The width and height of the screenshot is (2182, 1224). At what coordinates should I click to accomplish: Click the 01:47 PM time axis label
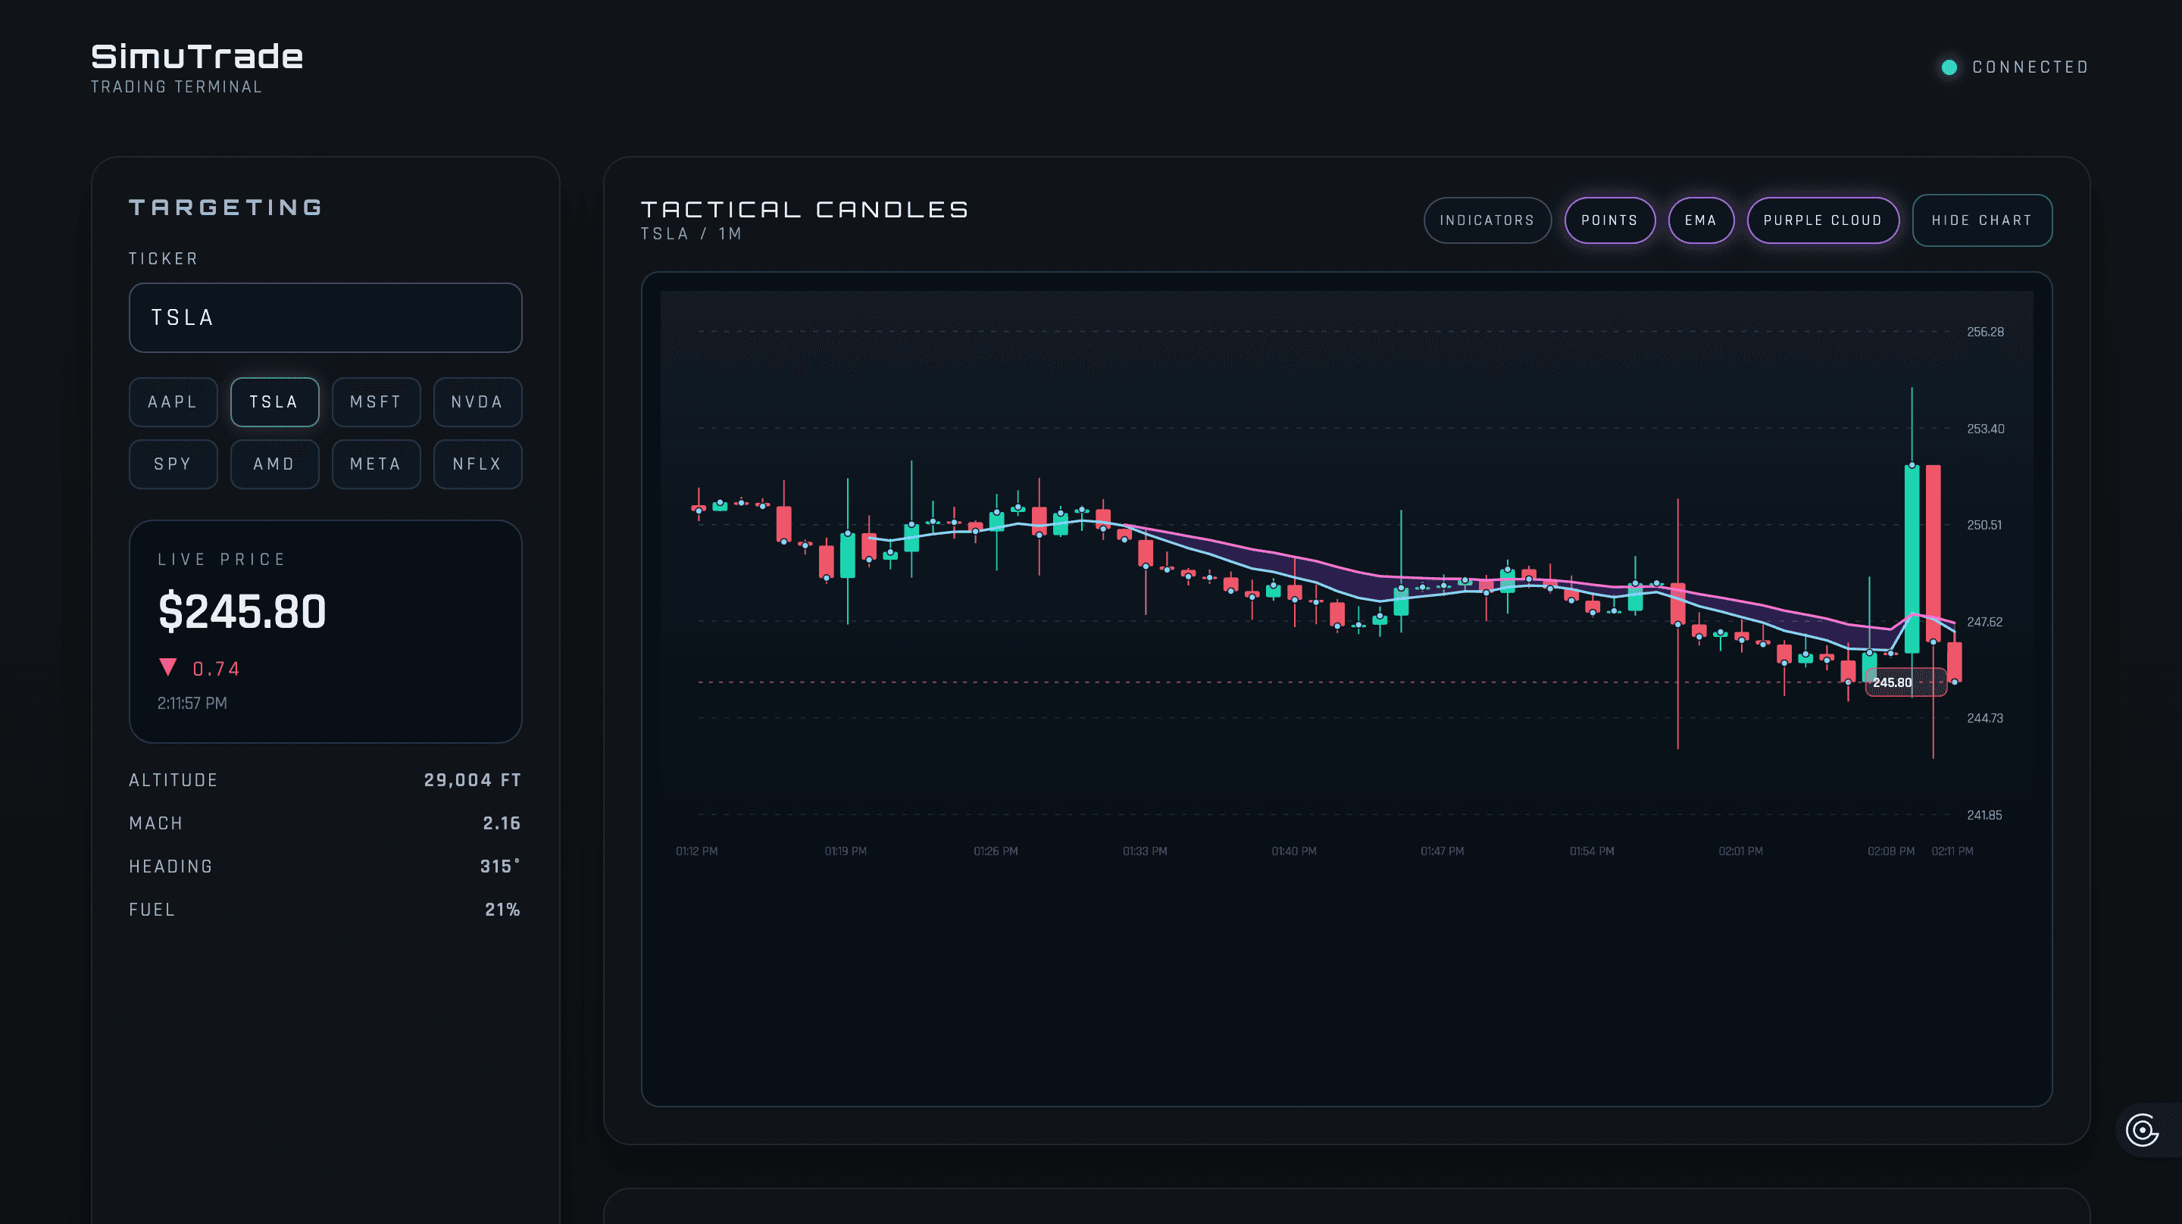(x=1443, y=851)
